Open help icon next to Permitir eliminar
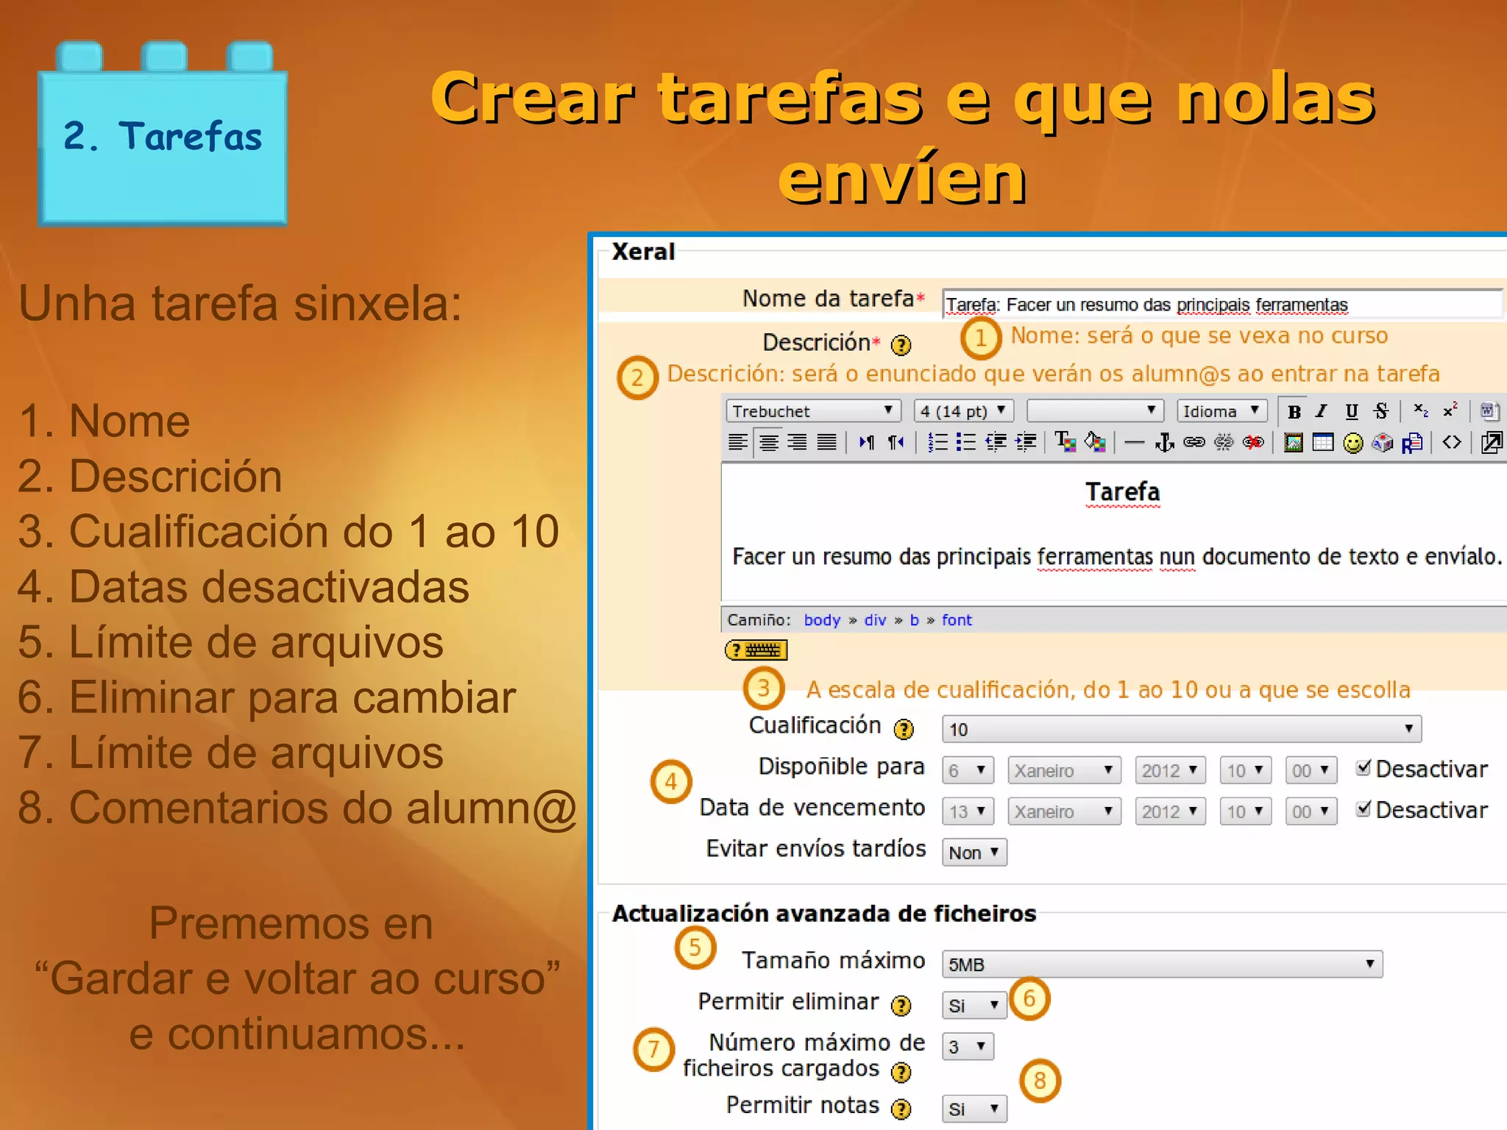Image resolution: width=1507 pixels, height=1130 pixels. [901, 1005]
